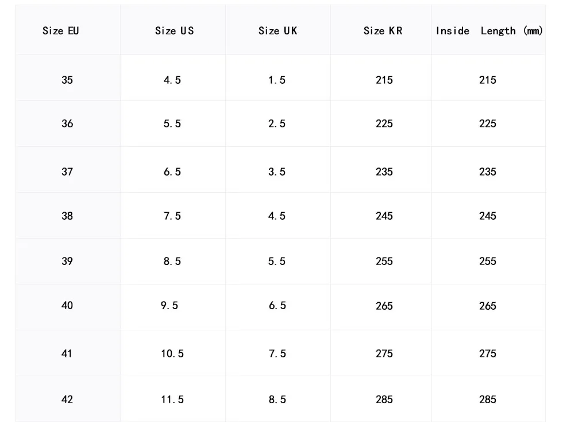Click 235 in the Inside Length column
The image size is (563, 425).
click(487, 172)
